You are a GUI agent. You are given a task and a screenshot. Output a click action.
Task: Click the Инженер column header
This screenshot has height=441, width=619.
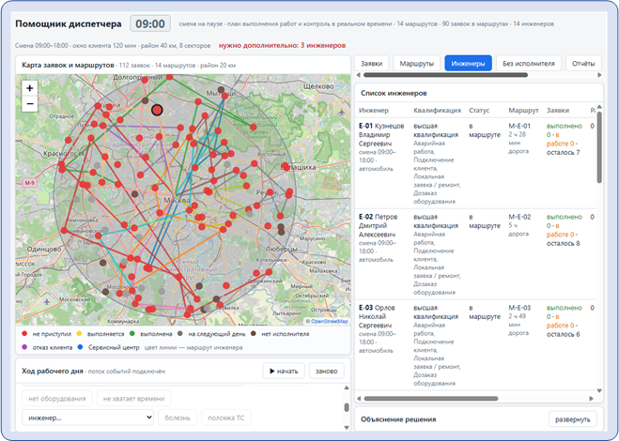click(374, 111)
